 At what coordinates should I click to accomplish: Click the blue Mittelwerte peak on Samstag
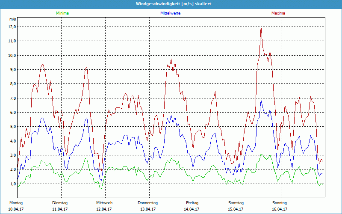[x=261, y=100]
